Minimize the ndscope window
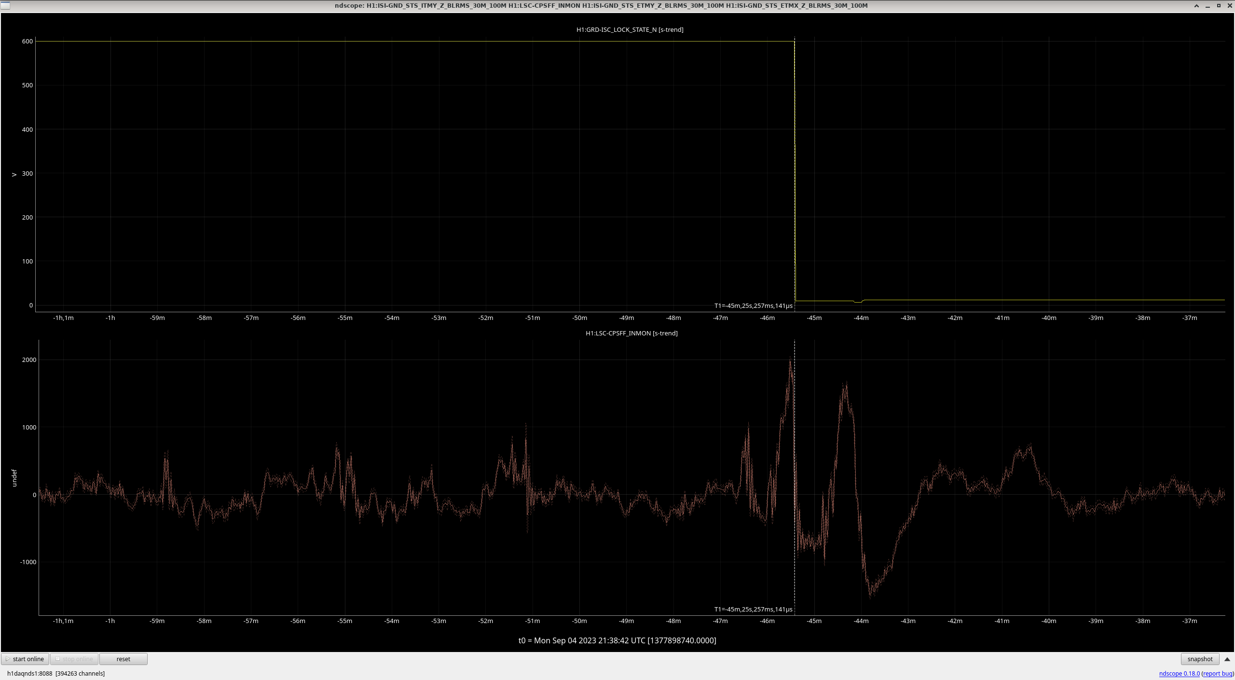 pyautogui.click(x=1208, y=6)
